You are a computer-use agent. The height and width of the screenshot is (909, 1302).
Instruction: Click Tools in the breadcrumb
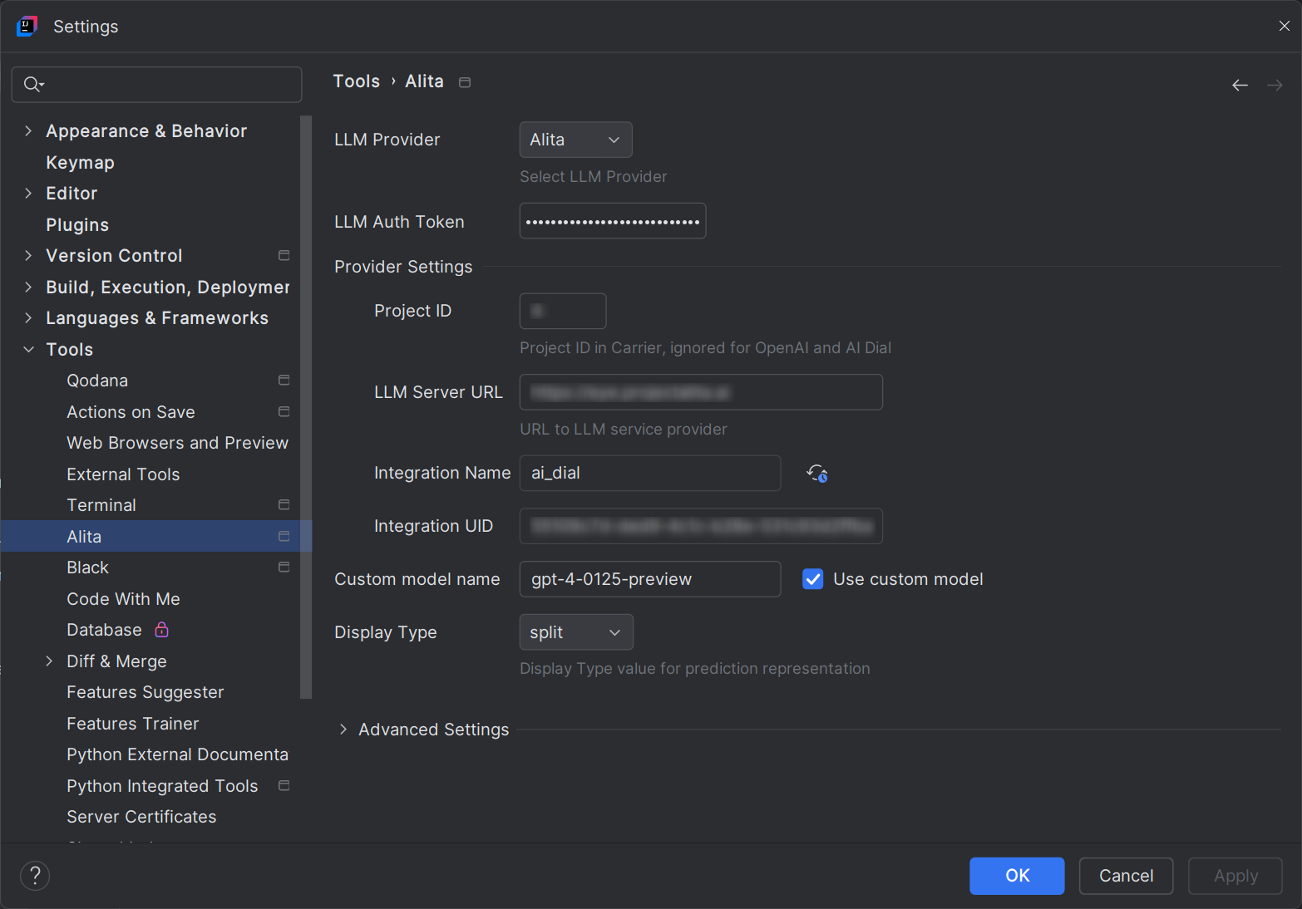pos(356,81)
